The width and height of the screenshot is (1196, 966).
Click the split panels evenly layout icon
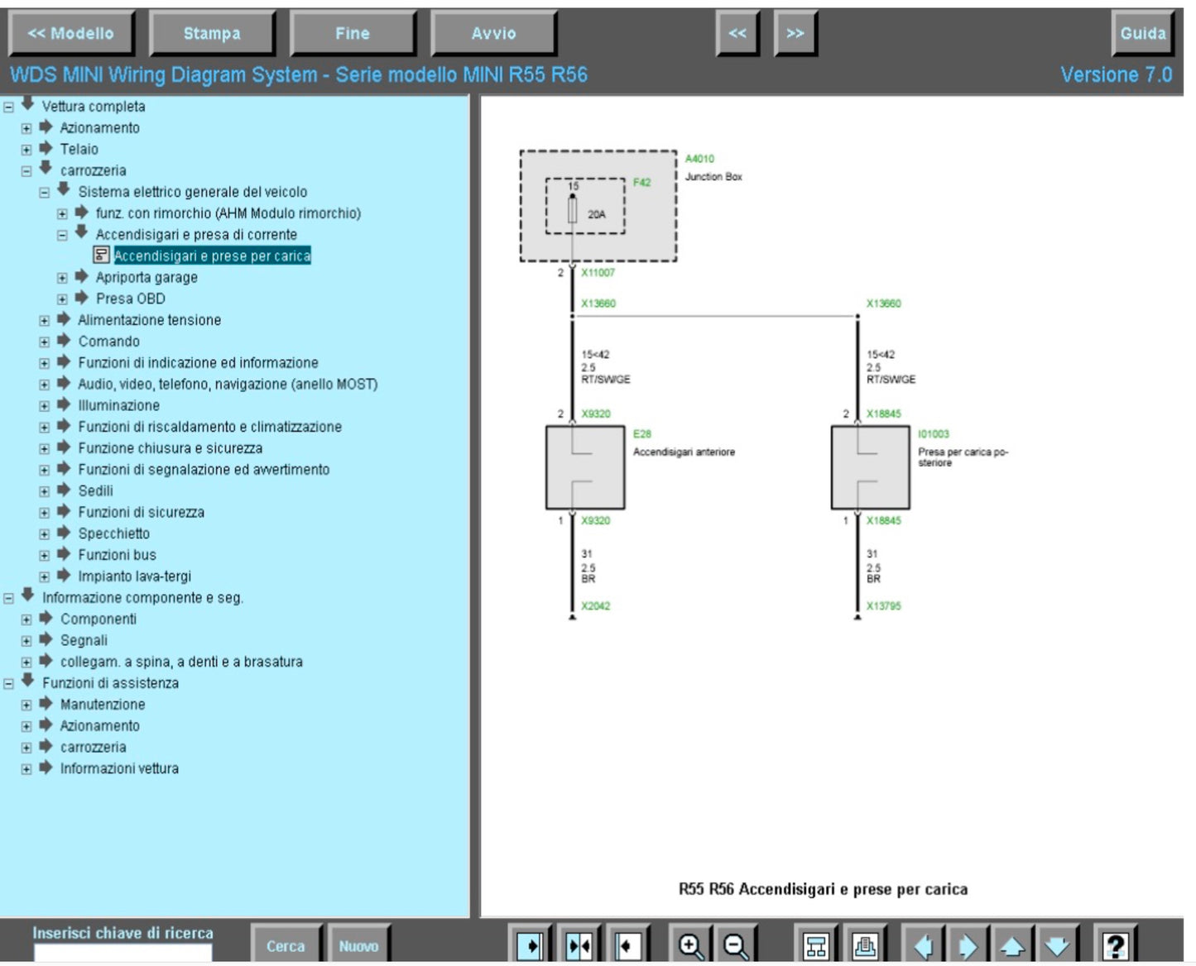click(579, 945)
